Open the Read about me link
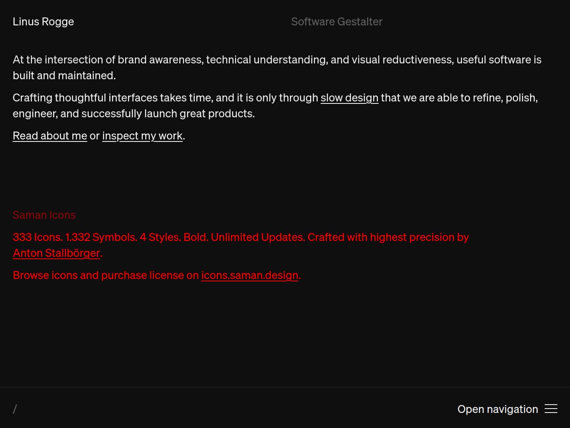The image size is (570, 428). click(x=50, y=136)
